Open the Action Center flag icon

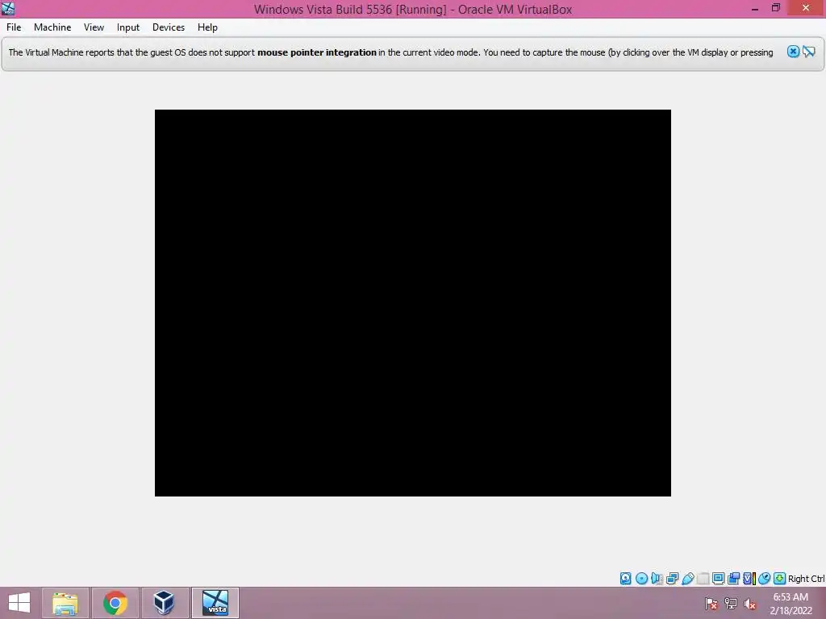point(711,604)
